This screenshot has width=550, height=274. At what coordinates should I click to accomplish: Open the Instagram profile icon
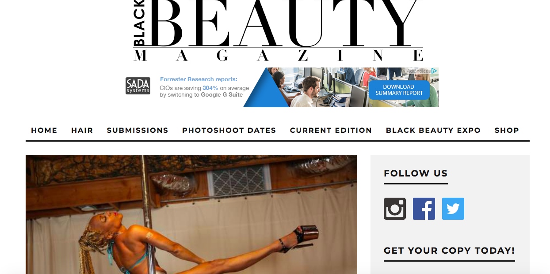coord(395,209)
